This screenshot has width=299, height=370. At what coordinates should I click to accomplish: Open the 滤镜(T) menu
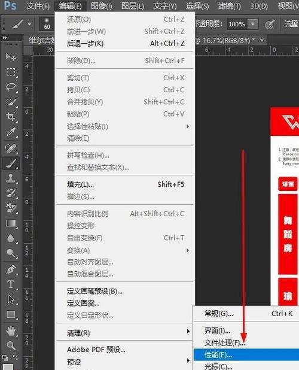(x=229, y=5)
